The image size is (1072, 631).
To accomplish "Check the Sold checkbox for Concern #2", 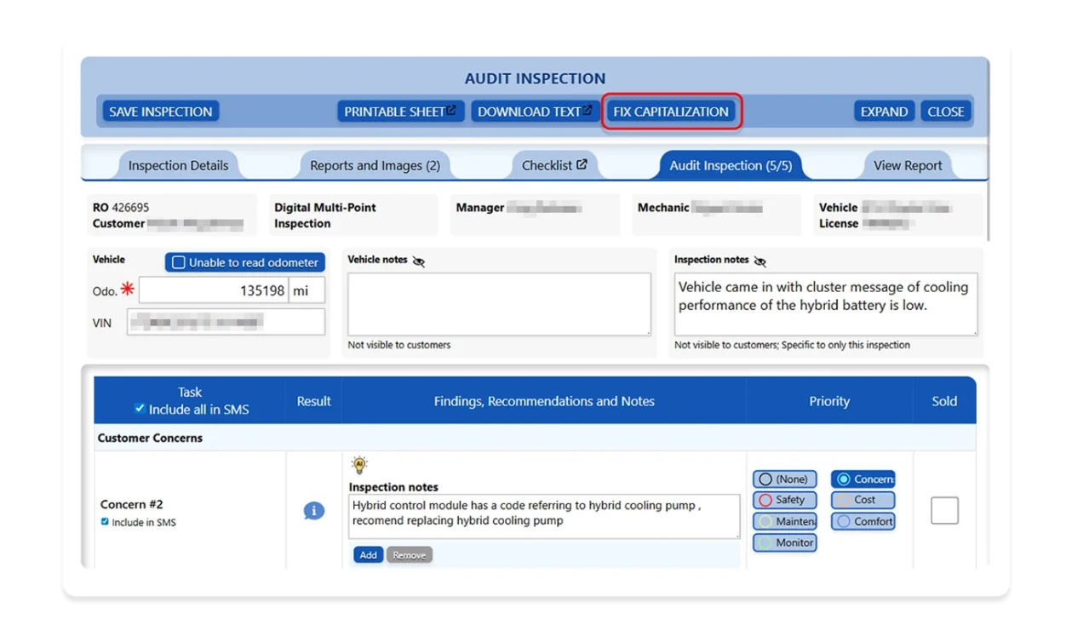I will click(x=943, y=510).
